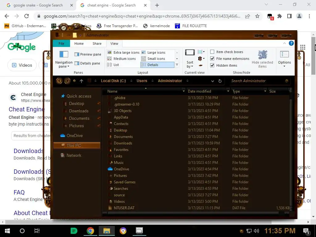Go up one folder level
The height and width of the screenshot is (237, 316).
click(x=81, y=81)
